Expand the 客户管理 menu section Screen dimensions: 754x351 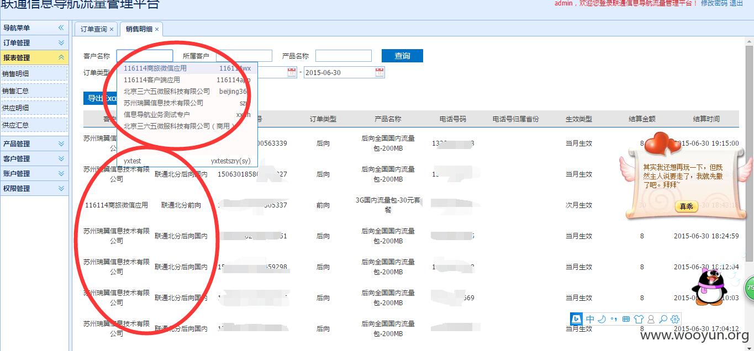pyautogui.click(x=34, y=158)
